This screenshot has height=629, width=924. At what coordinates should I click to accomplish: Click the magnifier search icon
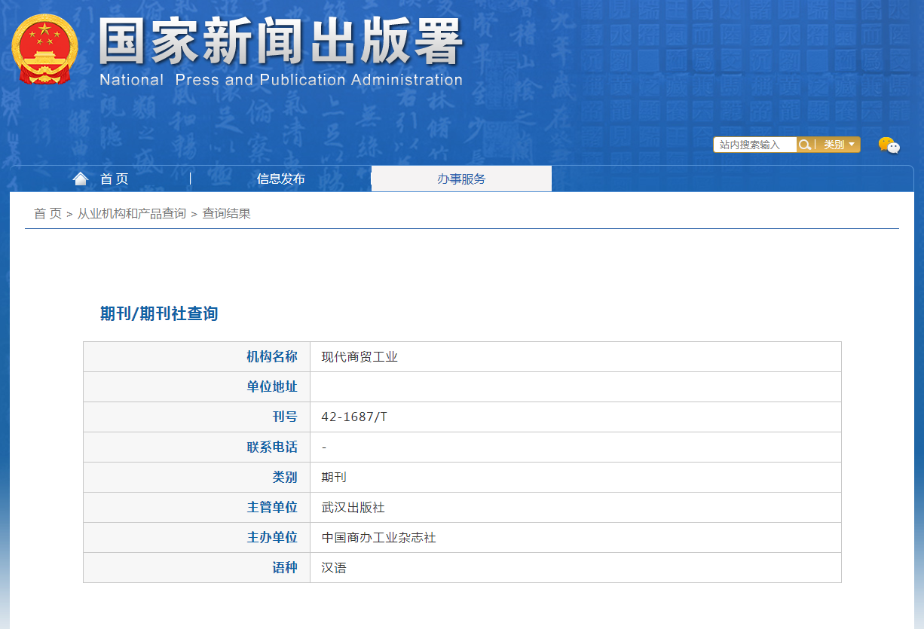[805, 145]
